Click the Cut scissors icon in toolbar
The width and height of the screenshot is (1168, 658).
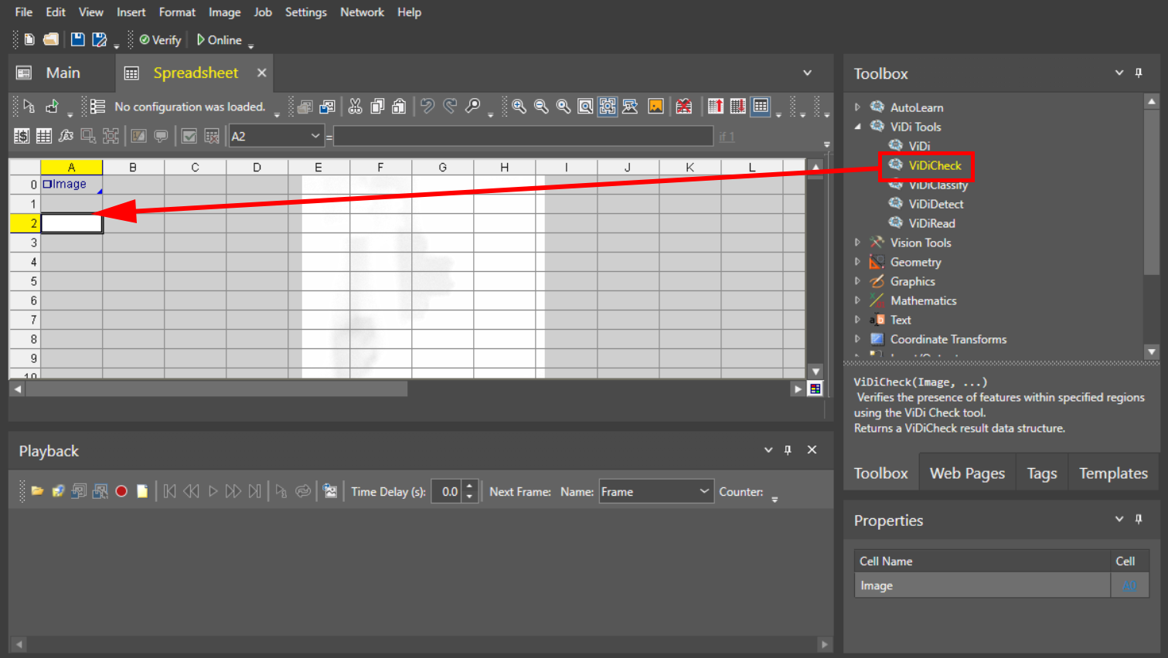tap(355, 107)
